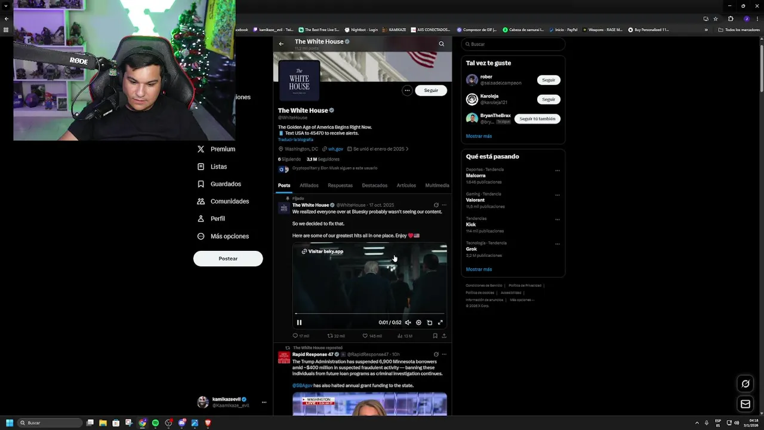Open the Windows Start menu
Image resolution: width=764 pixels, height=430 pixels.
click(x=10, y=423)
